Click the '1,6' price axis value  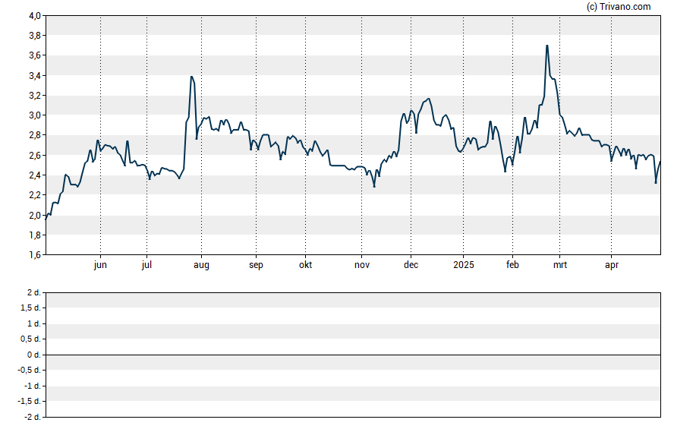(35, 255)
